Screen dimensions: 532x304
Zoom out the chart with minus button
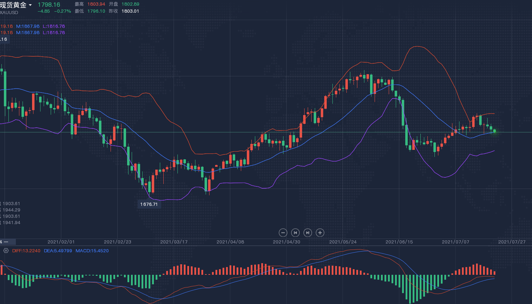(x=283, y=233)
